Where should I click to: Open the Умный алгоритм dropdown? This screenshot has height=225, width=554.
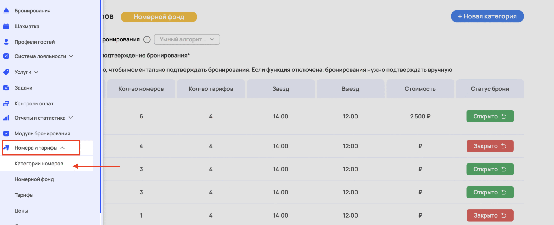point(187,39)
